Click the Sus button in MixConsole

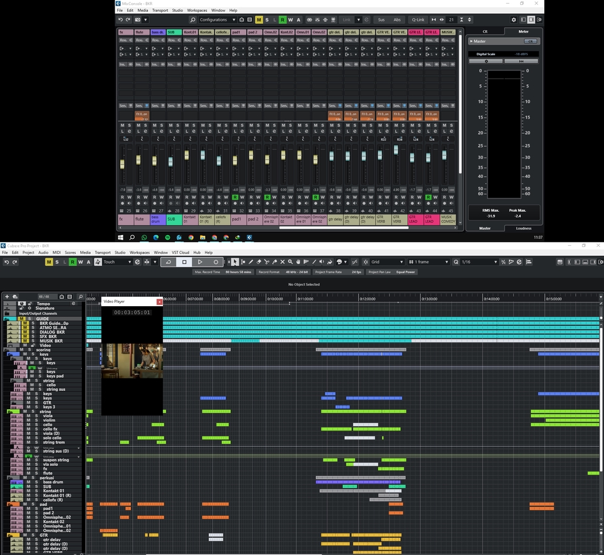pyautogui.click(x=381, y=19)
